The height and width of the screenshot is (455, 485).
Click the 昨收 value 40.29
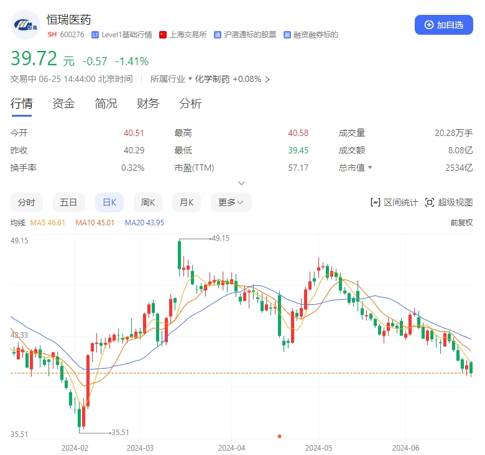coord(134,150)
